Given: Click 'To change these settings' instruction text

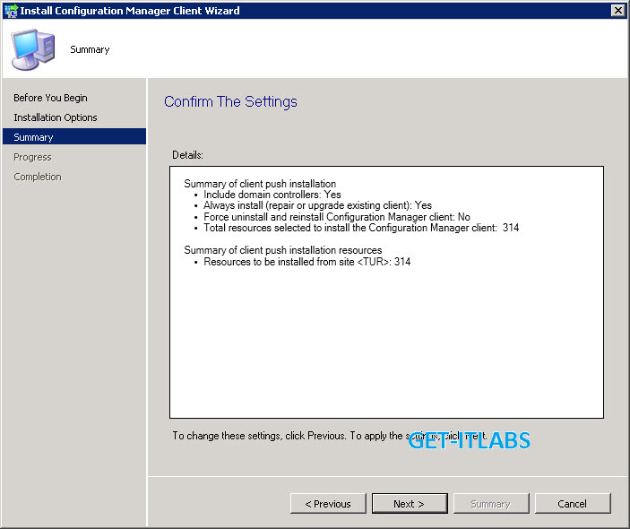Looking at the screenshot, I should coord(330,436).
